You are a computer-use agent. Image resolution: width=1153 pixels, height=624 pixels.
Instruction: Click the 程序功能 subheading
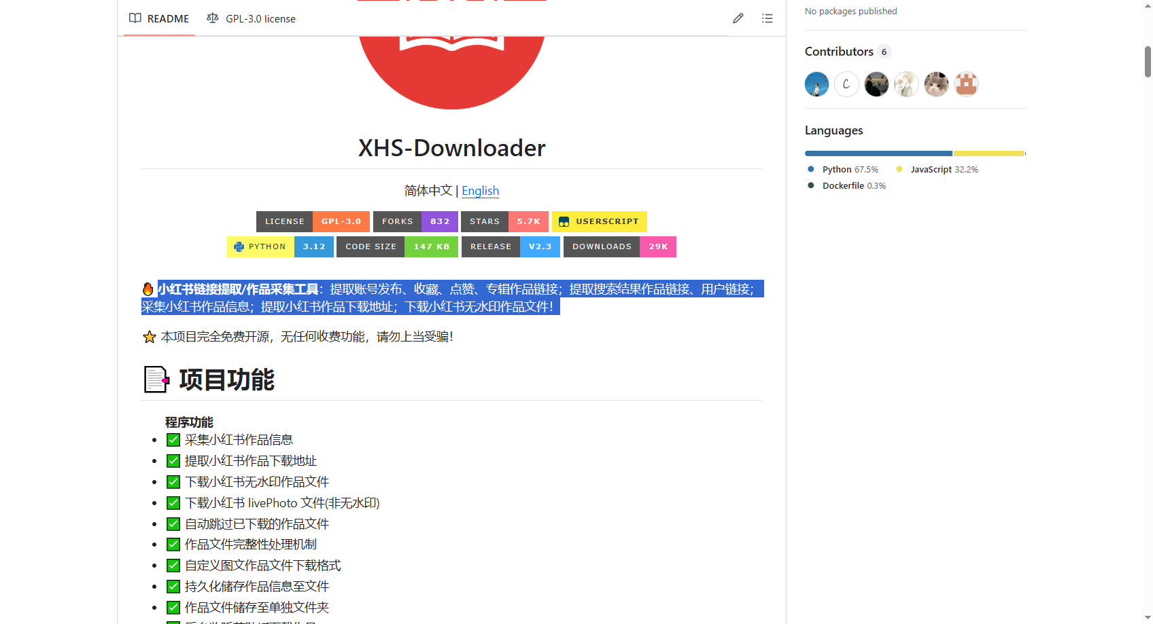(189, 422)
